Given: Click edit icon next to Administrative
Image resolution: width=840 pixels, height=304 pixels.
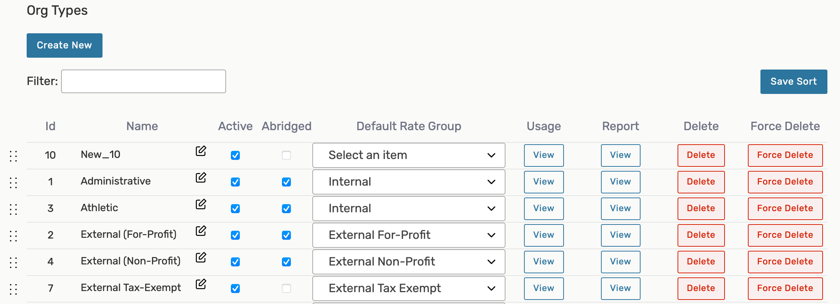Looking at the screenshot, I should [x=201, y=178].
